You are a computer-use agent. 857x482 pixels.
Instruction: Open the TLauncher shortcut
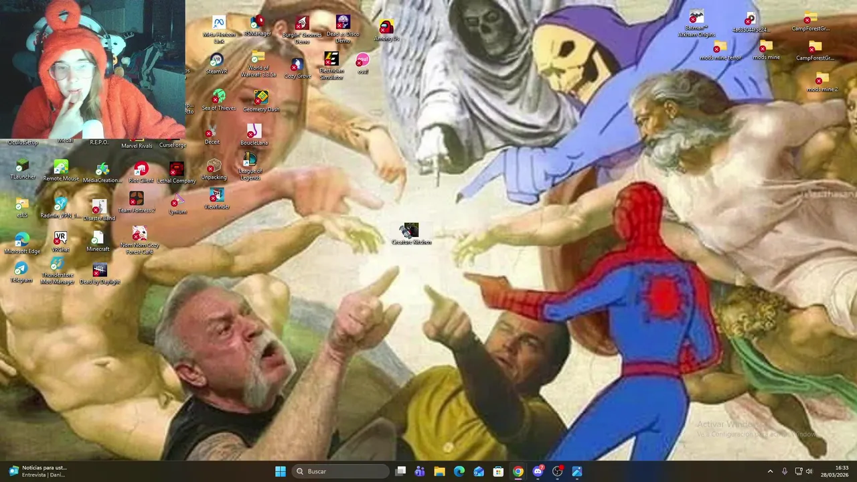tap(22, 170)
